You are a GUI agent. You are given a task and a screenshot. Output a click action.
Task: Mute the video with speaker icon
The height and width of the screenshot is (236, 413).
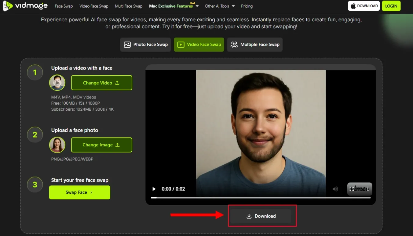click(335, 189)
